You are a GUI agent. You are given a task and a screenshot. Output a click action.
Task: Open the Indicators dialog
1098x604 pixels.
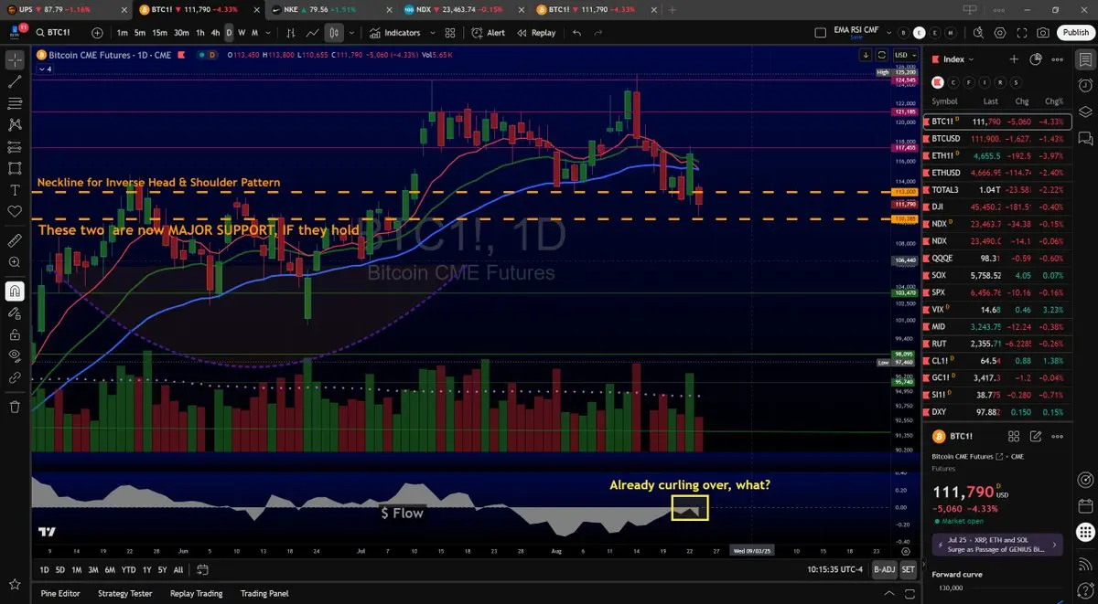tap(395, 33)
